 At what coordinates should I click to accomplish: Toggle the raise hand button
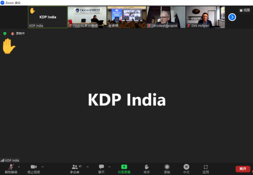click(147, 167)
